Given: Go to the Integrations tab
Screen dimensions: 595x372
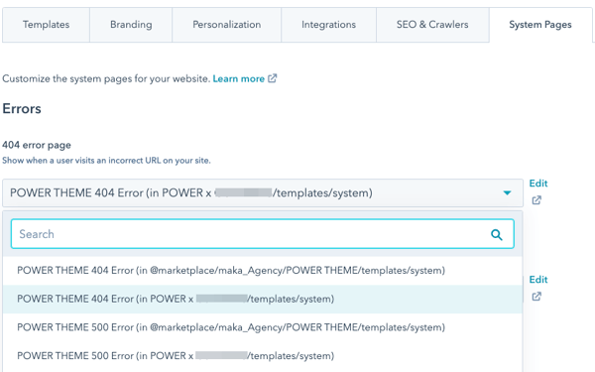Looking at the screenshot, I should (328, 25).
